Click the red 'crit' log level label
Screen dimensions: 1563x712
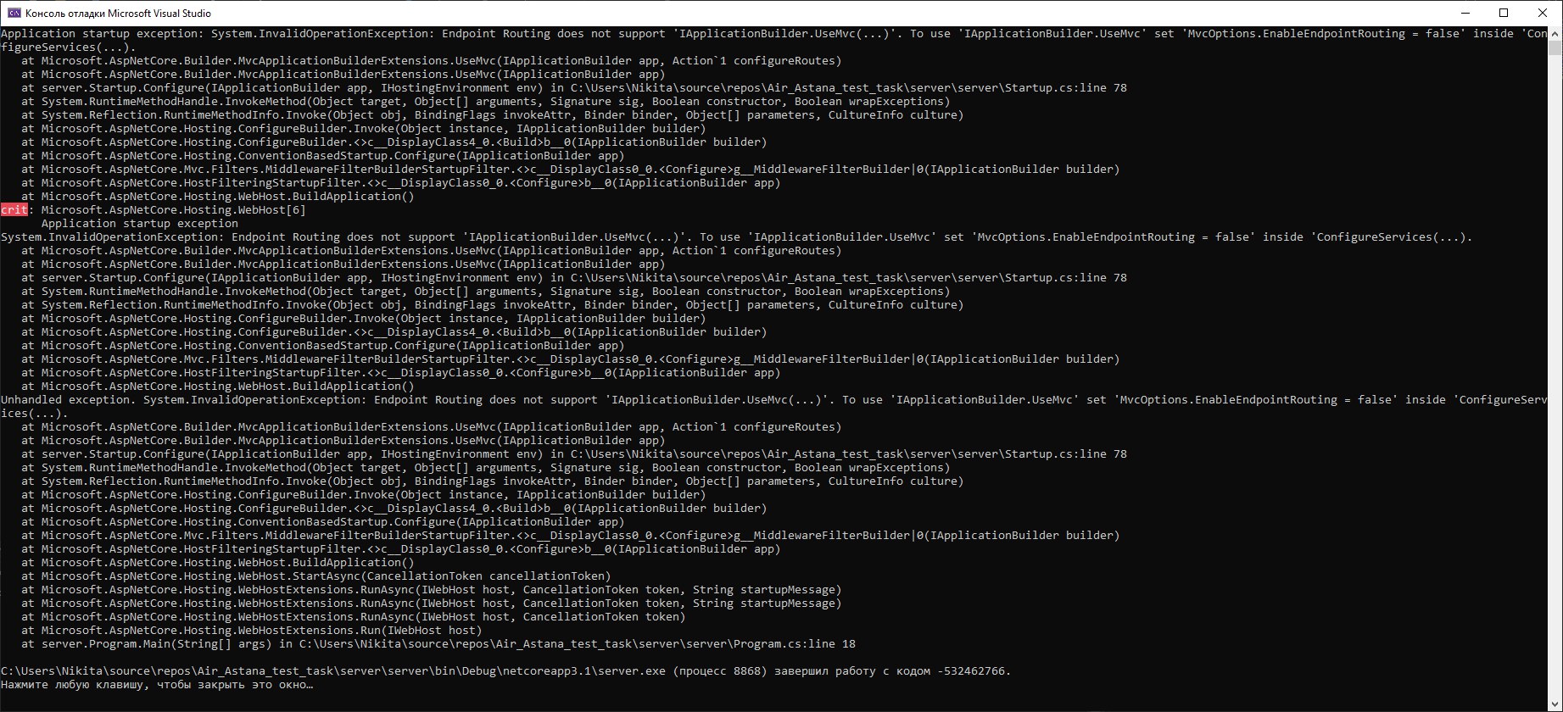[x=14, y=209]
